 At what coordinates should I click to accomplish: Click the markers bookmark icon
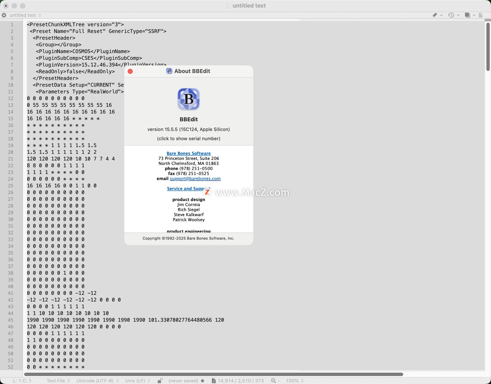pyautogui.click(x=435, y=15)
